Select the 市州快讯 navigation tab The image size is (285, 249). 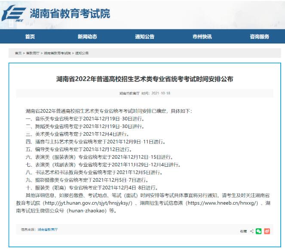[202, 37]
